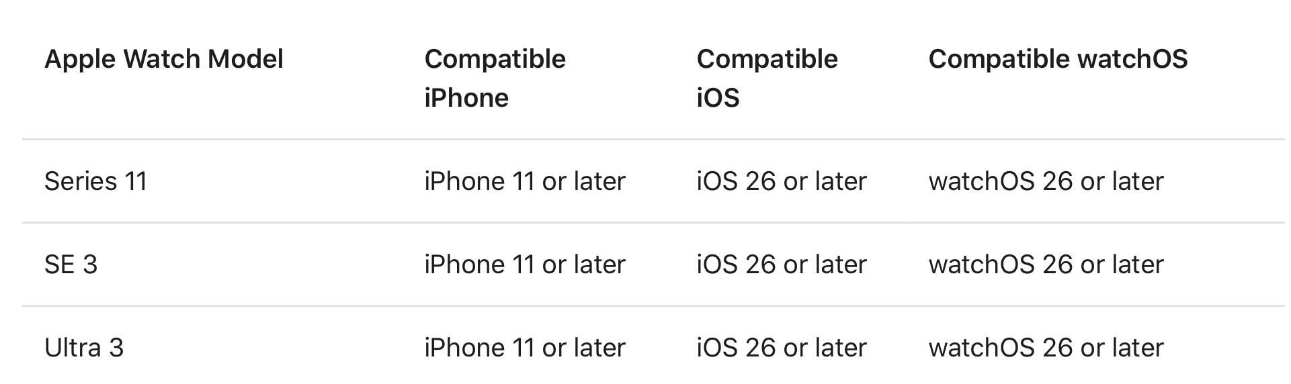This screenshot has width=1291, height=384.
Task: Click watchOS 26 or later in SE 3 row
Action: coord(1046,265)
